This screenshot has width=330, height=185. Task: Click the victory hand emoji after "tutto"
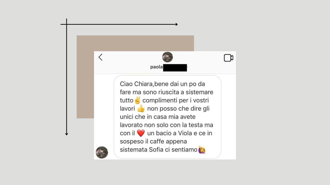137,100
